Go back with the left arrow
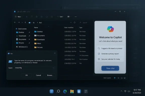145x96 pixels. (15, 22)
